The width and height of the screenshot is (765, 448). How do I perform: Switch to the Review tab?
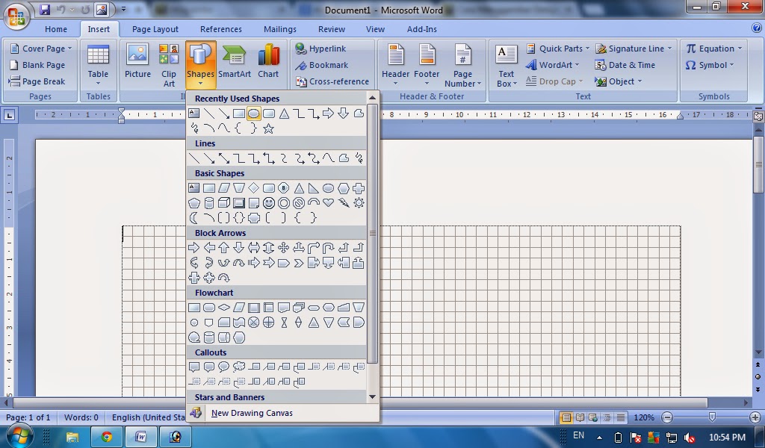pyautogui.click(x=332, y=29)
